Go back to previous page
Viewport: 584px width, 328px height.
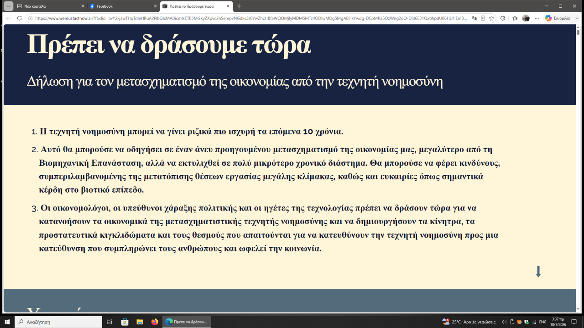[8, 18]
